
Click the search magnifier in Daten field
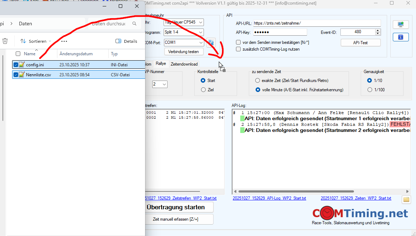click(x=134, y=24)
